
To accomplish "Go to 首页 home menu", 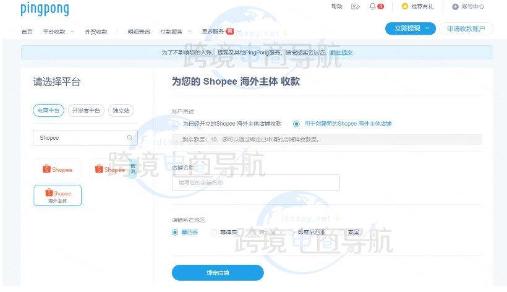I will 27,32.
